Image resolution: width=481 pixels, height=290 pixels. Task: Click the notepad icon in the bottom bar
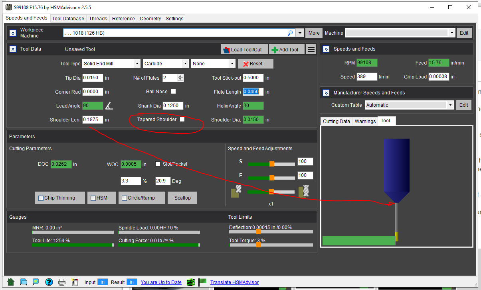tap(75, 282)
